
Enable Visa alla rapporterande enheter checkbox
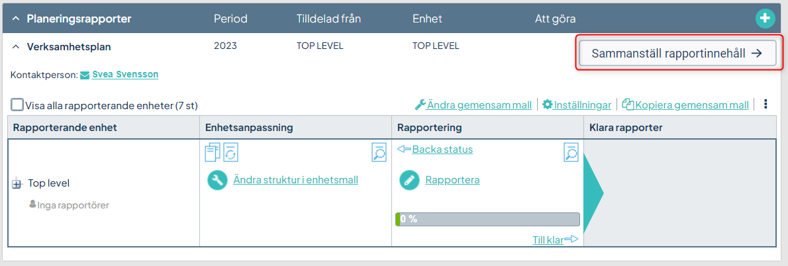(17, 105)
